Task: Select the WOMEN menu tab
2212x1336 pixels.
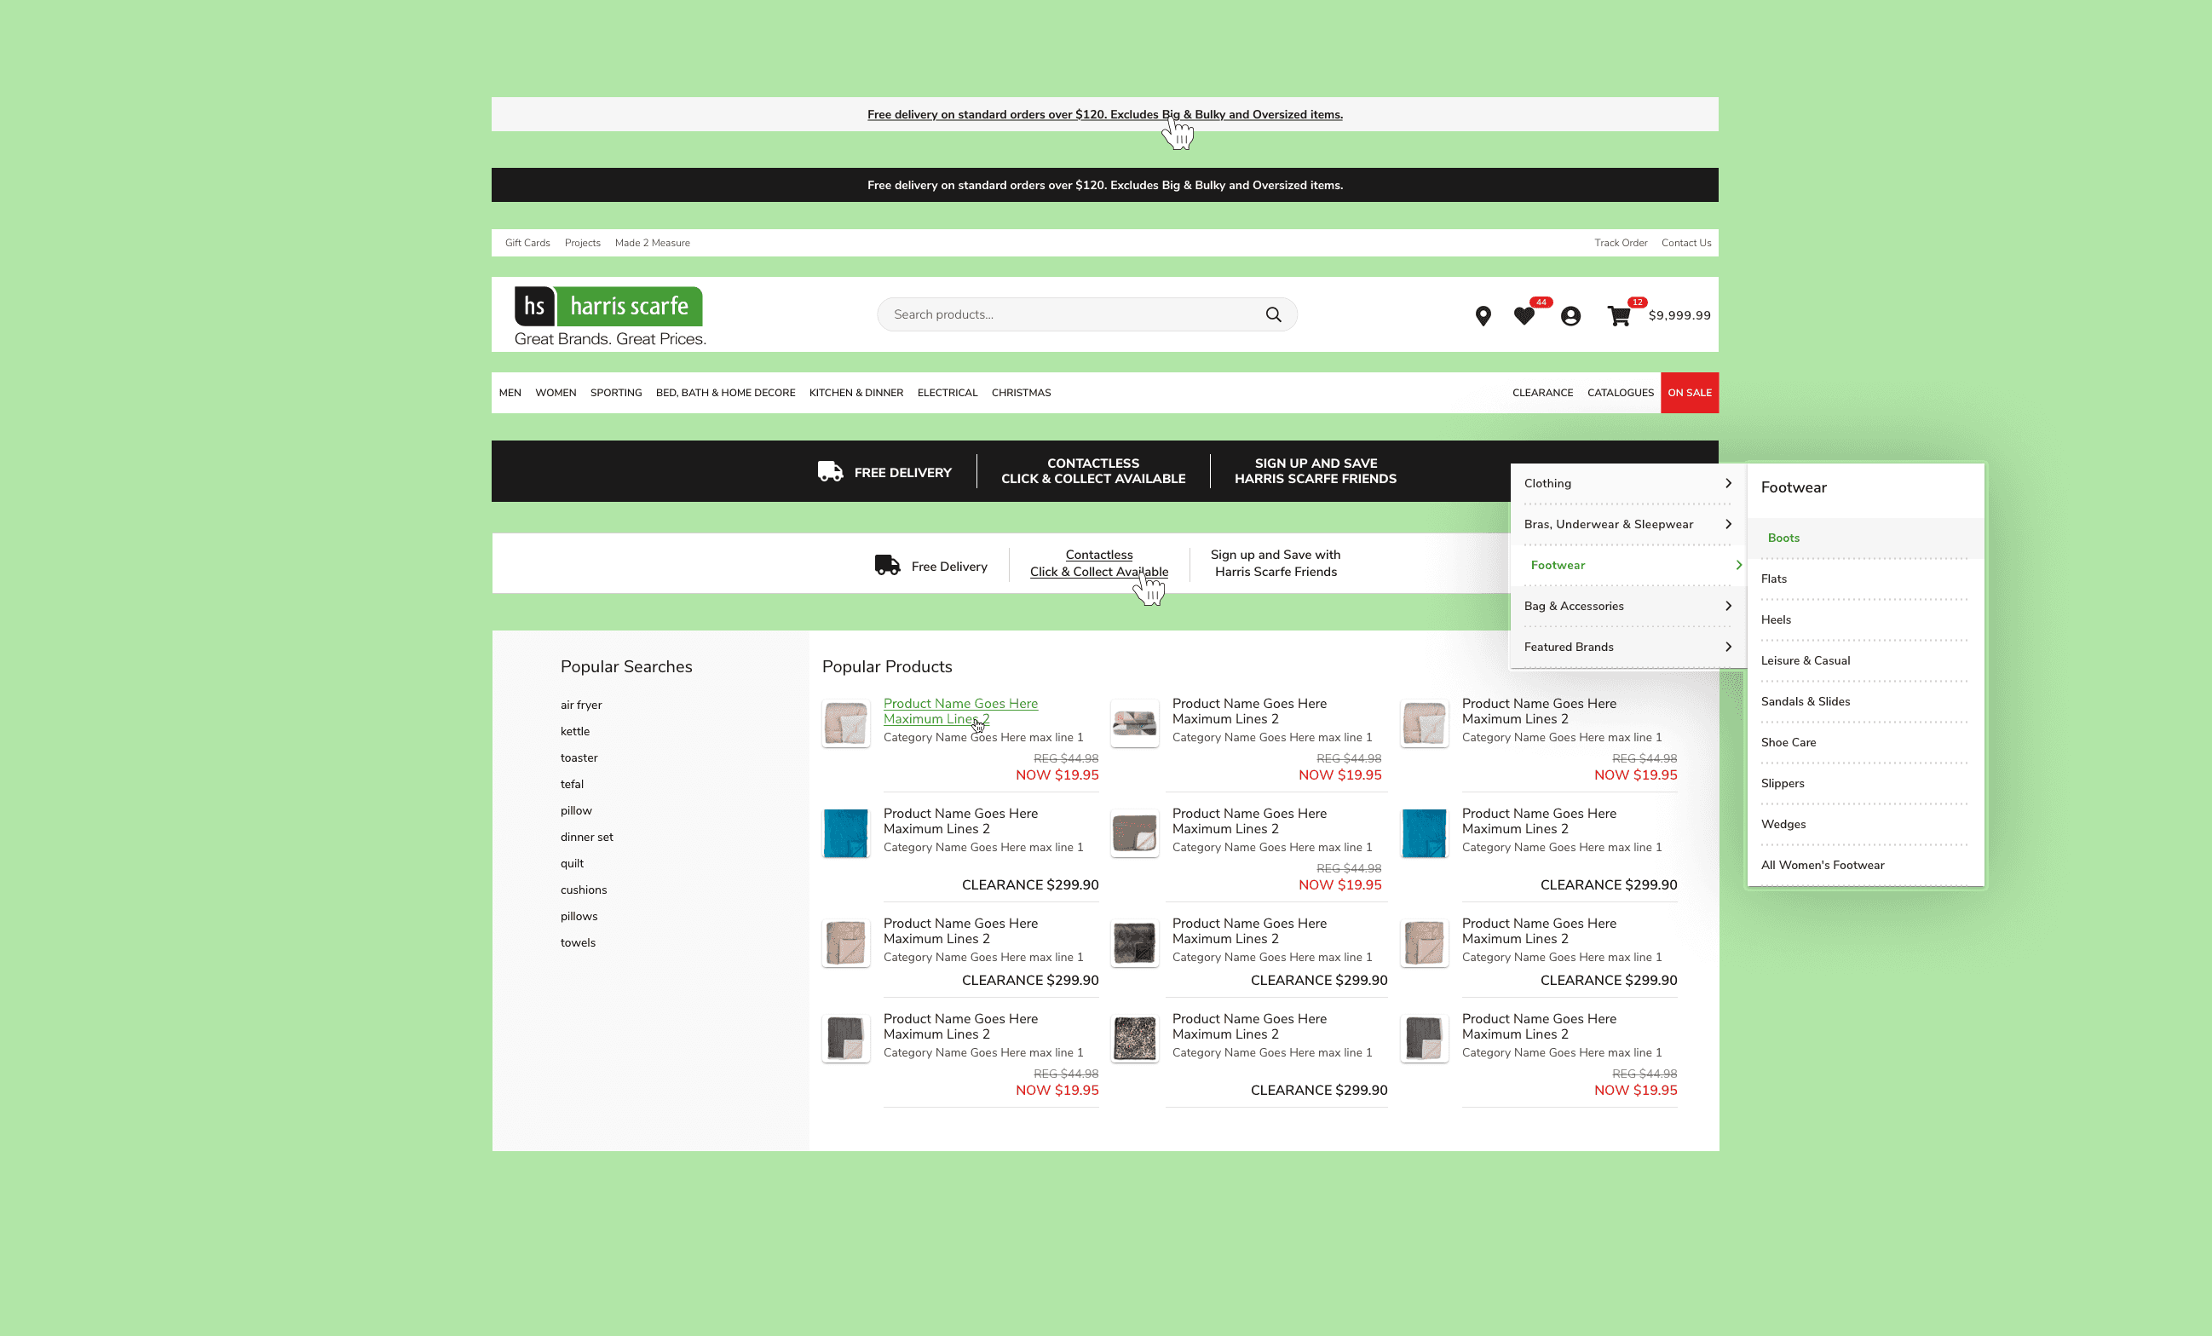Action: click(x=555, y=392)
